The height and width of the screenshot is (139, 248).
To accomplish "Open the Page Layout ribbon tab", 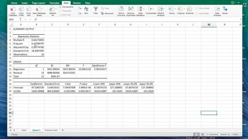I will [38, 3].
